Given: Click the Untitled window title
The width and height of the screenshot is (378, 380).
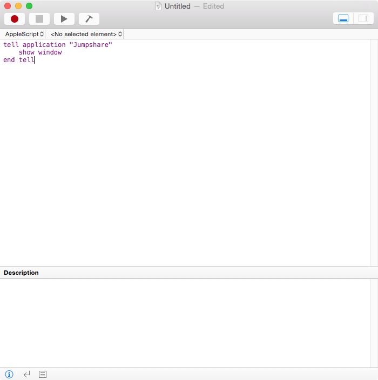Looking at the screenshot, I should (178, 6).
